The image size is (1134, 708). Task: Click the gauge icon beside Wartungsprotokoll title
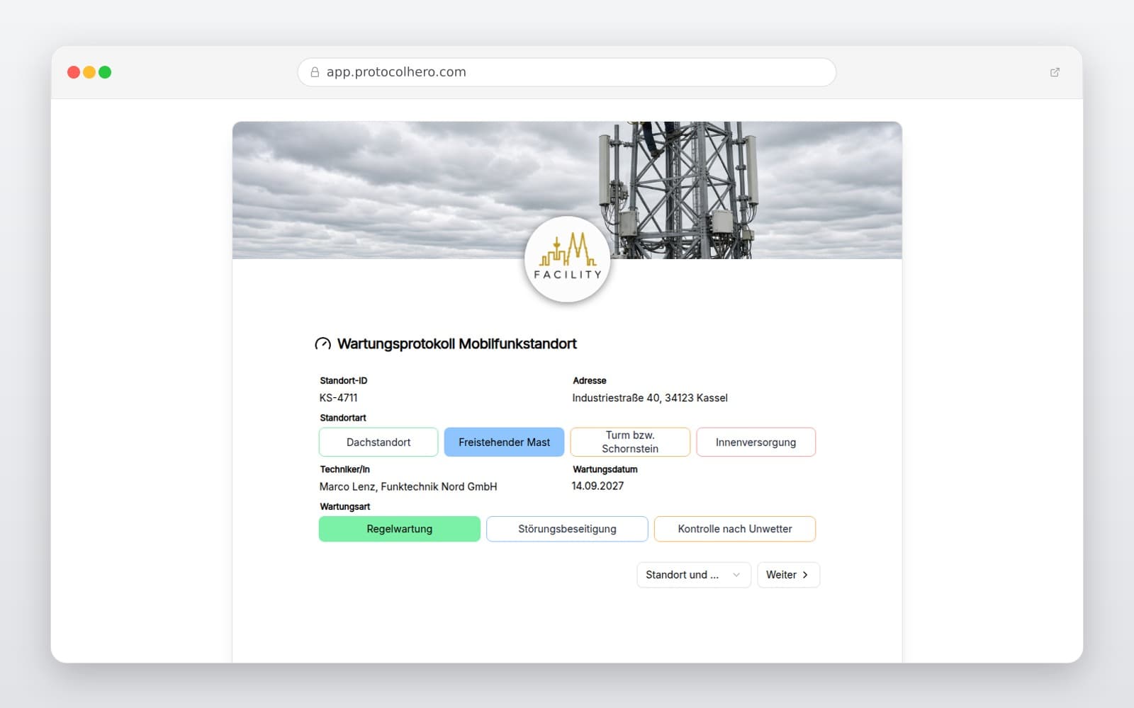(x=322, y=344)
